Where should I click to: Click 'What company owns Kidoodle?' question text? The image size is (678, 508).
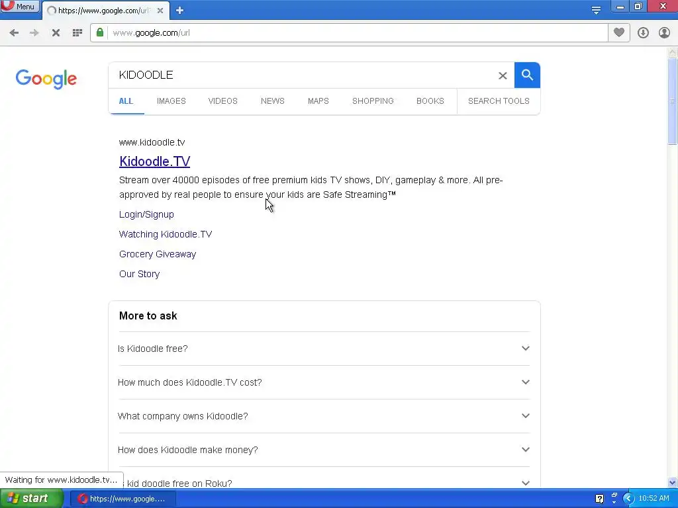pyautogui.click(x=183, y=416)
